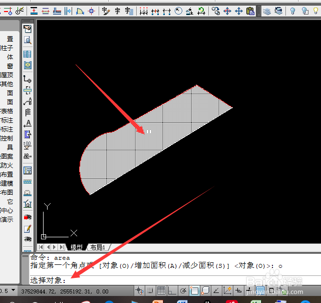Click the blue column-grid panel icon

click(28, 54)
